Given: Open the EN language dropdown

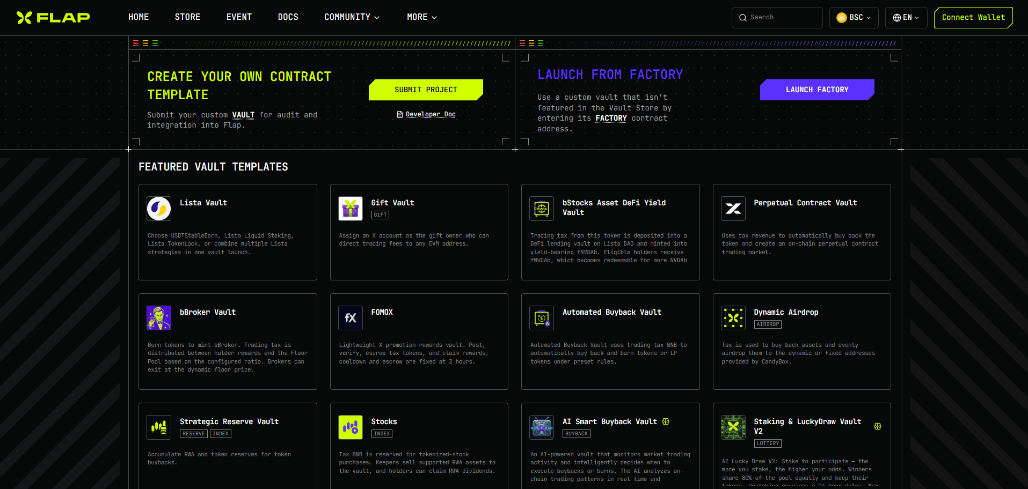Looking at the screenshot, I should [906, 18].
